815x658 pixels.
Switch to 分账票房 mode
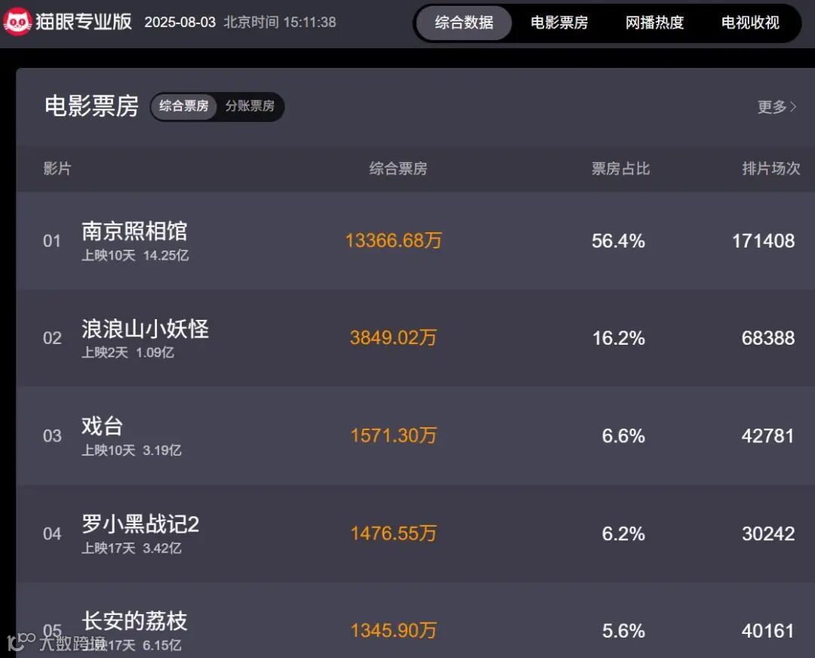point(250,107)
